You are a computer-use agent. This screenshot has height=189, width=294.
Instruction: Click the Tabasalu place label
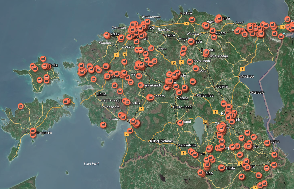(x=119, y=28)
